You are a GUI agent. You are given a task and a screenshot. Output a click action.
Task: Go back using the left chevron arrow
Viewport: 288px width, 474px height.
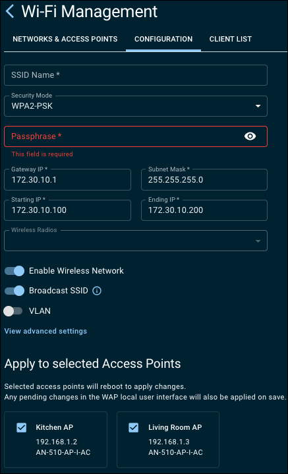10,11
